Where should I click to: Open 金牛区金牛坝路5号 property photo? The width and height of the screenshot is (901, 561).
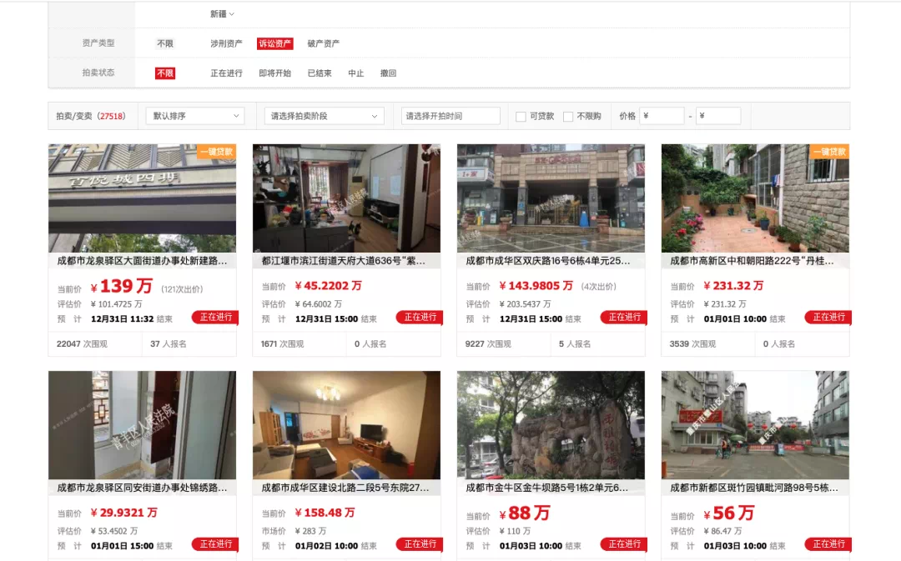(x=551, y=425)
